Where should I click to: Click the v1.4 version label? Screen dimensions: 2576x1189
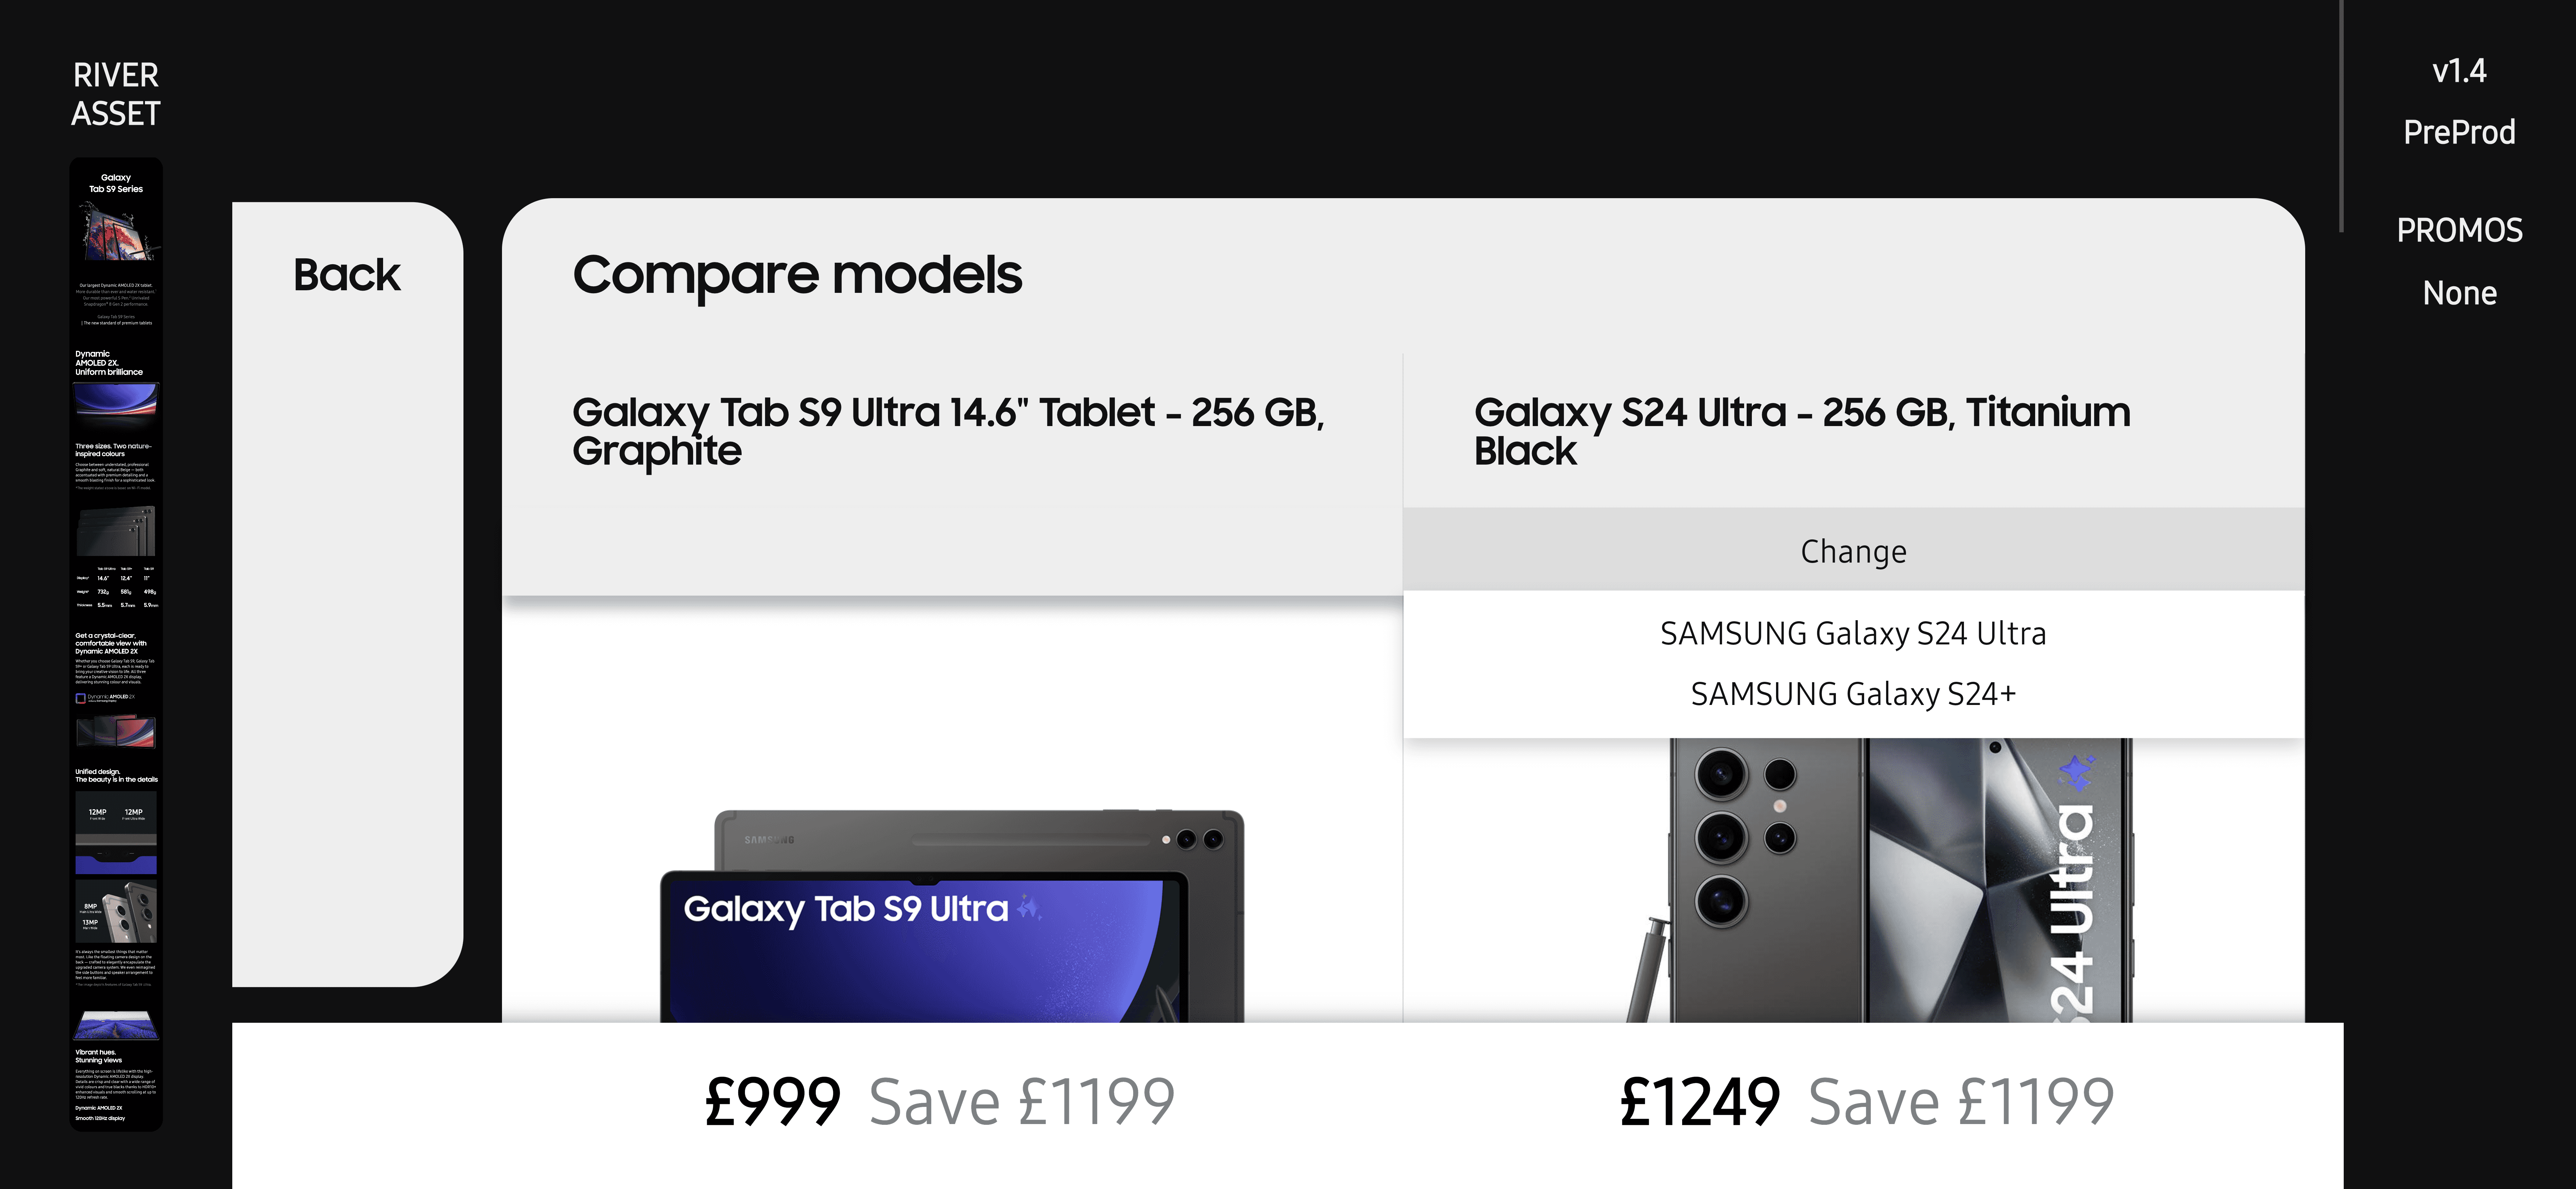(x=2459, y=71)
